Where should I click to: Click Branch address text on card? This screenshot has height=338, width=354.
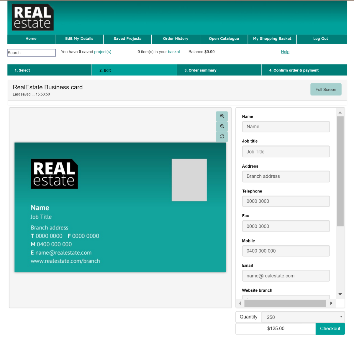(50, 228)
